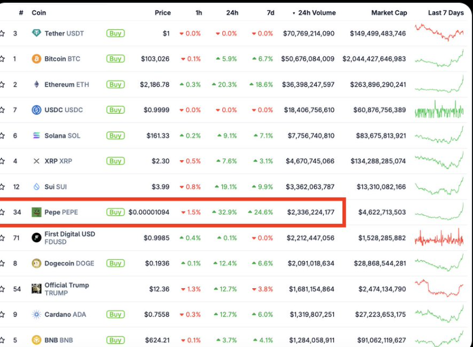Sort by 24h Volume column header

[x=315, y=12]
